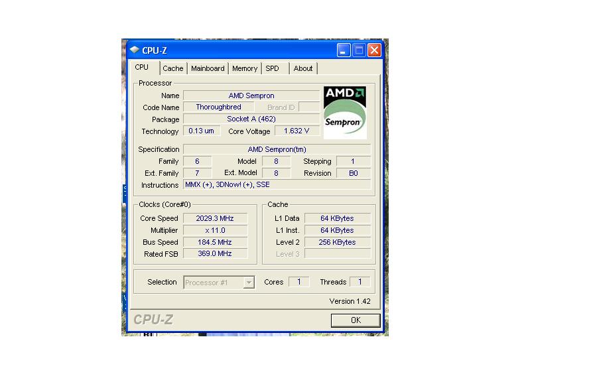Click the Specification field AMD Sempron(tm)
The image size is (593, 392).
pos(277,149)
